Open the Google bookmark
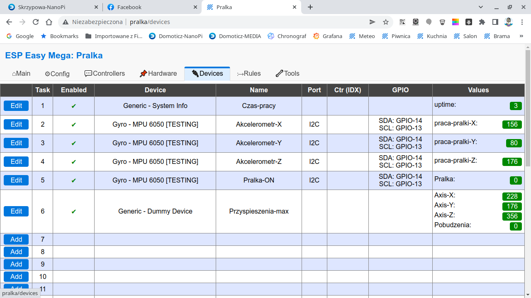 point(20,36)
